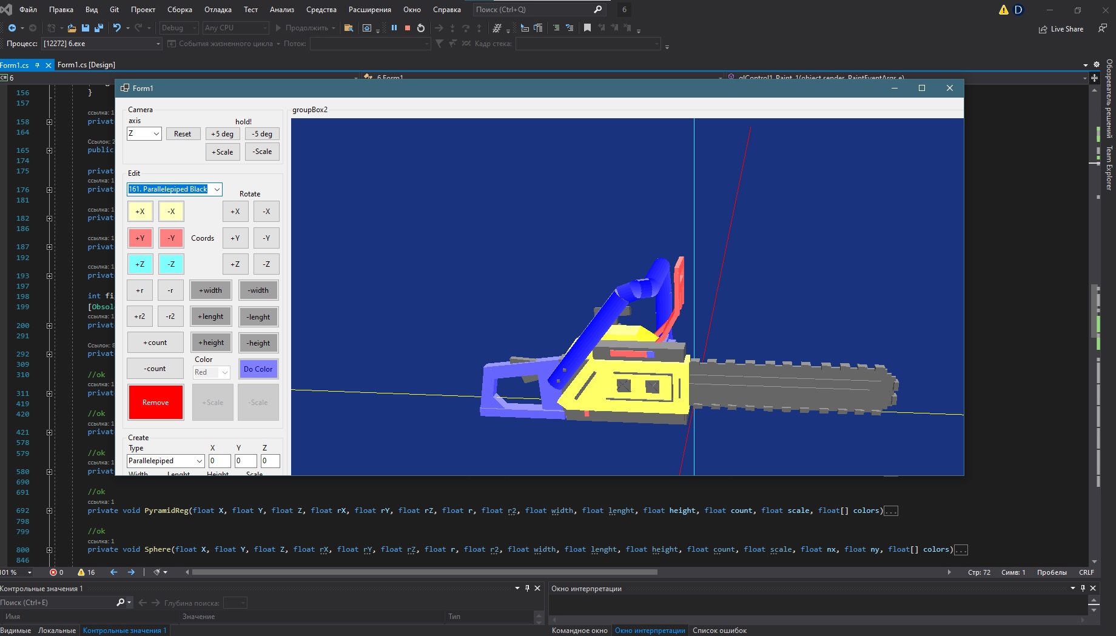The width and height of the screenshot is (1116, 636).
Task: Open the camera axis dropdown showing Z
Action: [144, 133]
